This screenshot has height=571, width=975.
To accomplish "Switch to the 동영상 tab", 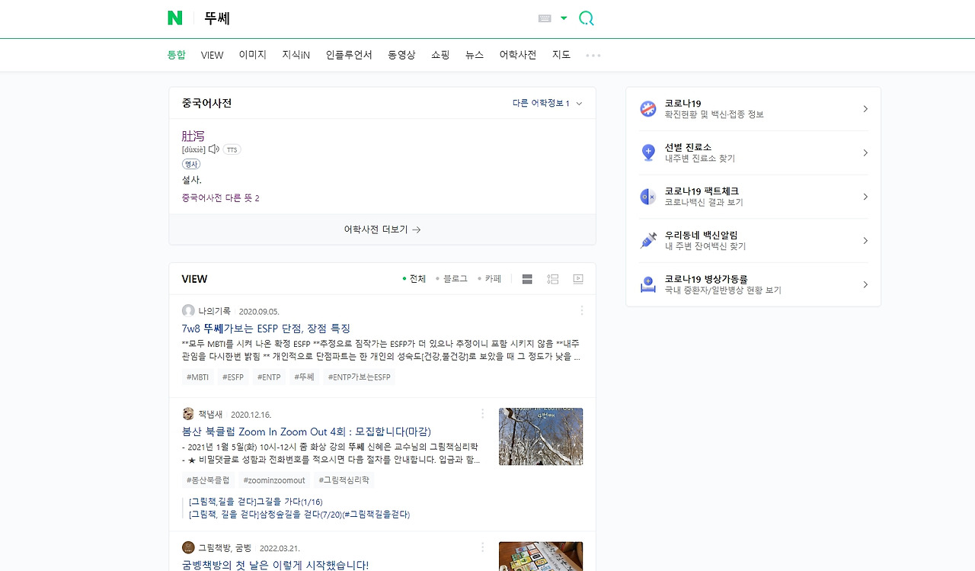I will point(401,55).
